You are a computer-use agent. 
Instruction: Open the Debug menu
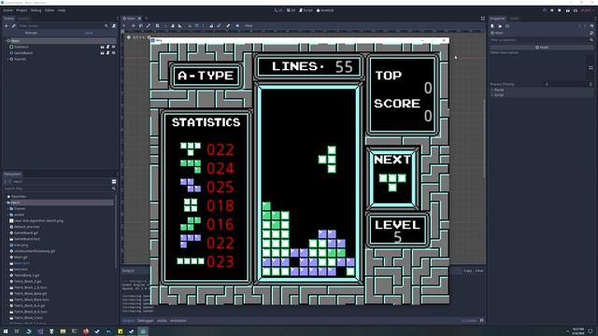pyautogui.click(x=36, y=10)
